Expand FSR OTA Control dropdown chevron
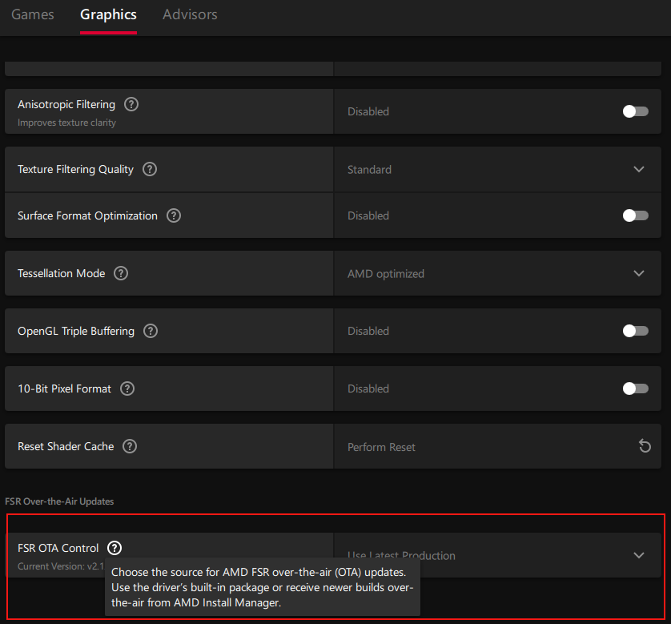This screenshot has height=624, width=671. click(639, 555)
